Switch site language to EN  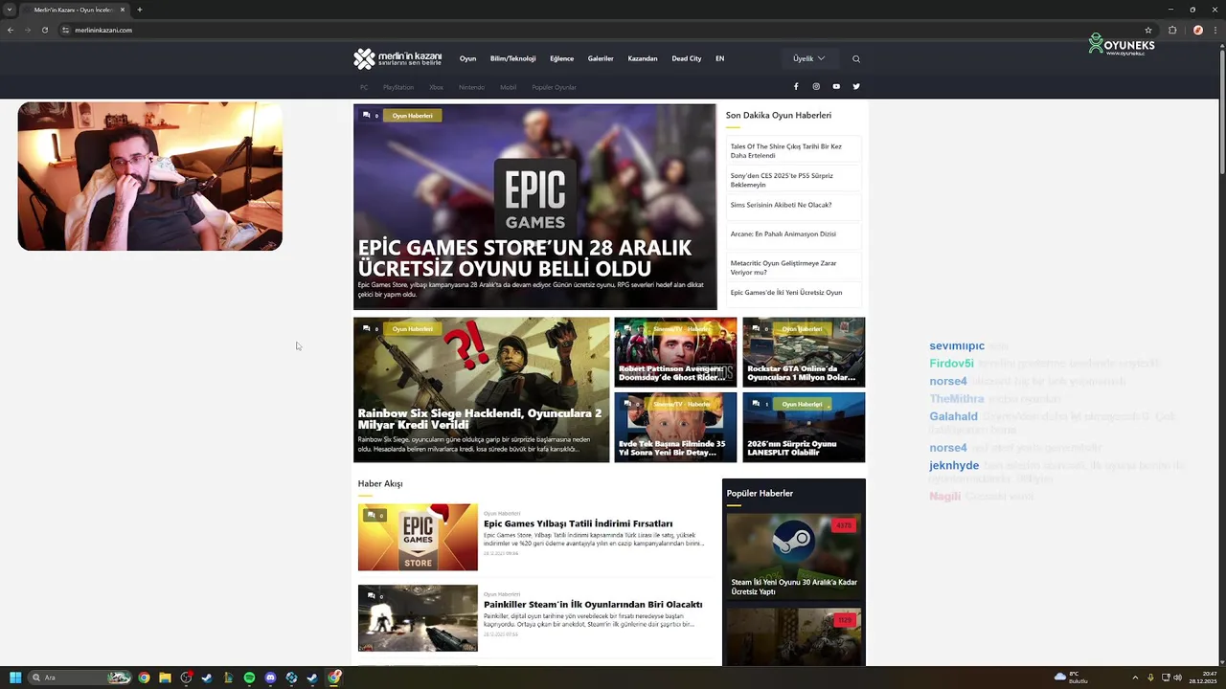pos(720,58)
